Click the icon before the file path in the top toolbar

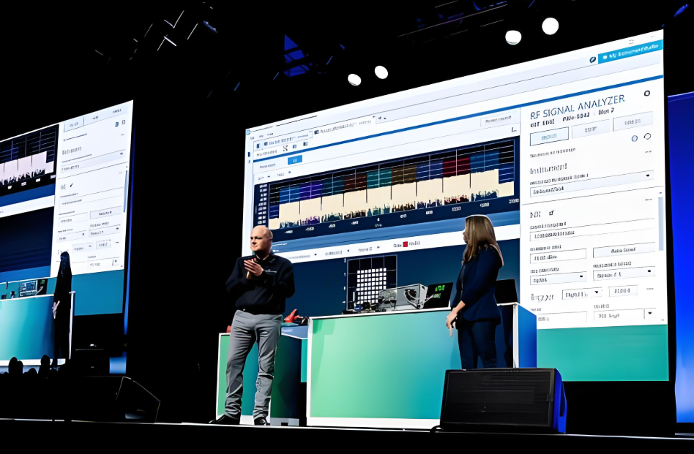[x=316, y=132]
